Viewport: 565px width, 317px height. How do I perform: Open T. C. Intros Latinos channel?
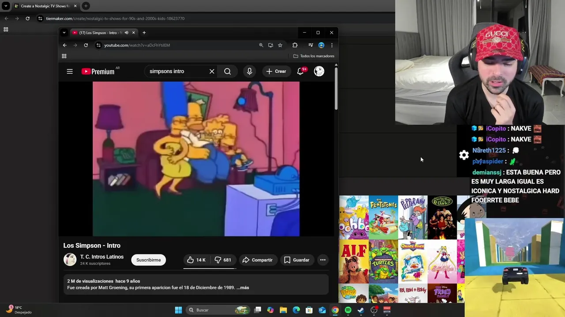point(102,257)
